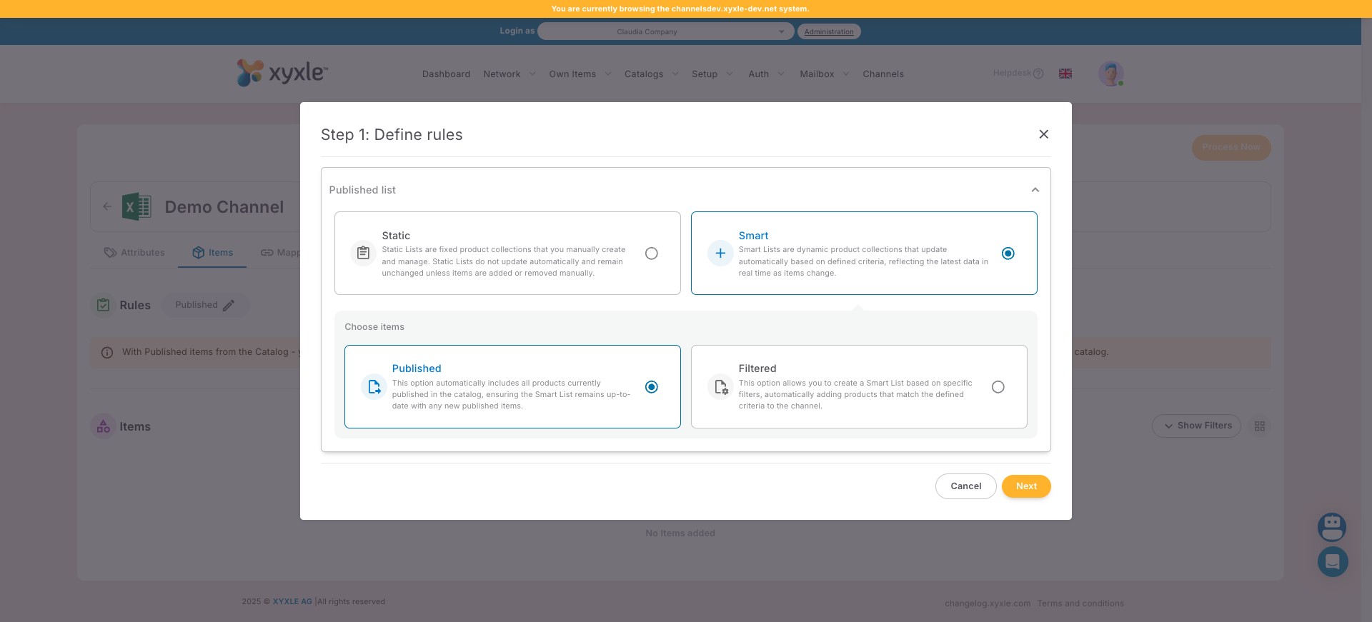Click the Next button

pos(1026,486)
